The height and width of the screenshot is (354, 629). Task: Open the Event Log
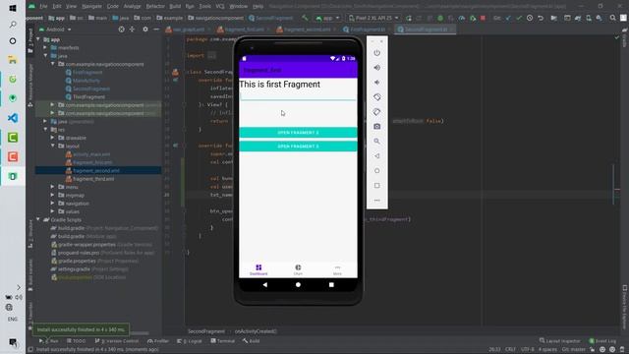click(602, 341)
